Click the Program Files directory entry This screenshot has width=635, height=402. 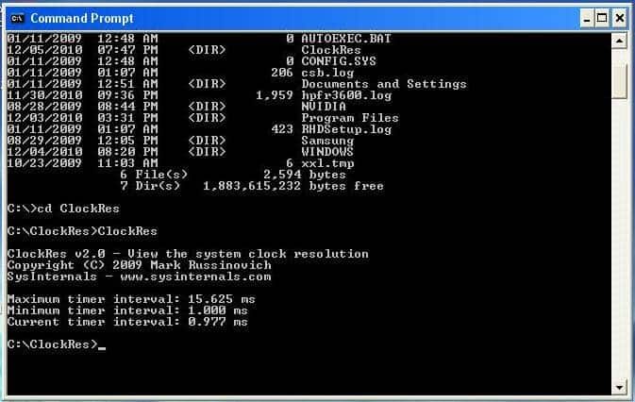350,118
